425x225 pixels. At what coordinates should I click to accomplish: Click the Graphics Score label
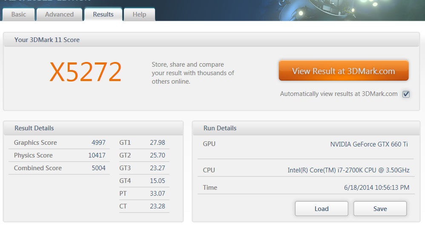(x=35, y=143)
